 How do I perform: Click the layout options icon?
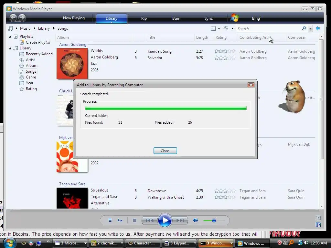[x=213, y=28]
